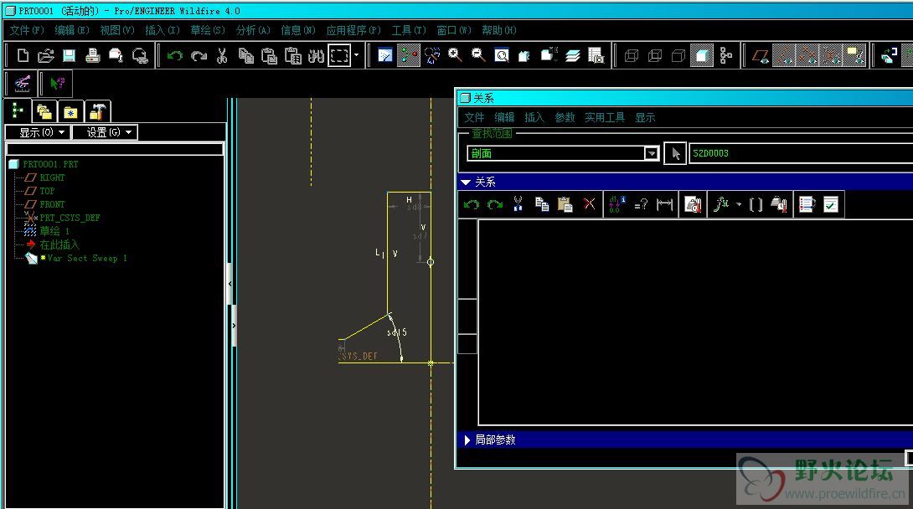913x509 pixels.
Task: Toggle the spin center icon
Action: (408, 56)
